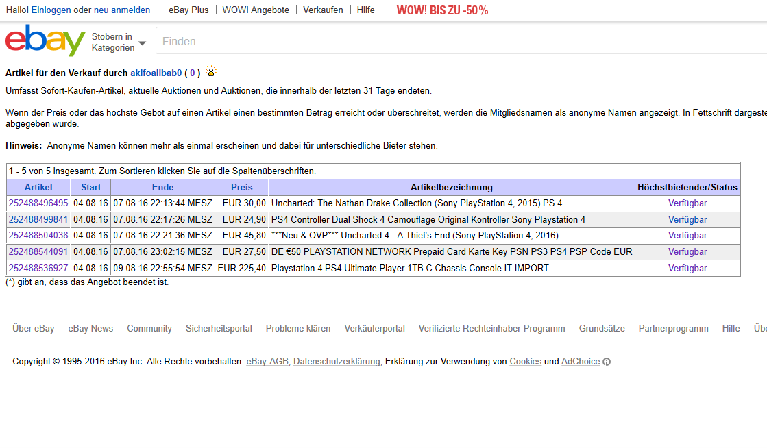767x448 pixels.
Task: Click end time 09.08.16 22:55:54 MESZ
Action: point(163,268)
